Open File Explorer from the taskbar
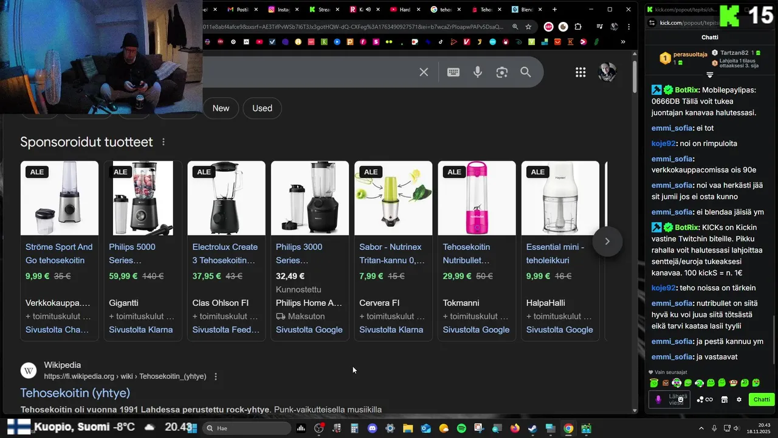Image resolution: width=778 pixels, height=438 pixels. pyautogui.click(x=408, y=428)
